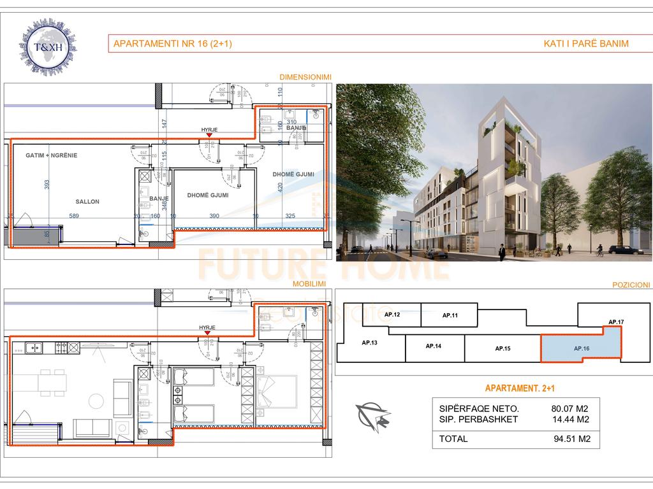Click the red HYRJE entrance marker in furniture plan

tap(208, 333)
